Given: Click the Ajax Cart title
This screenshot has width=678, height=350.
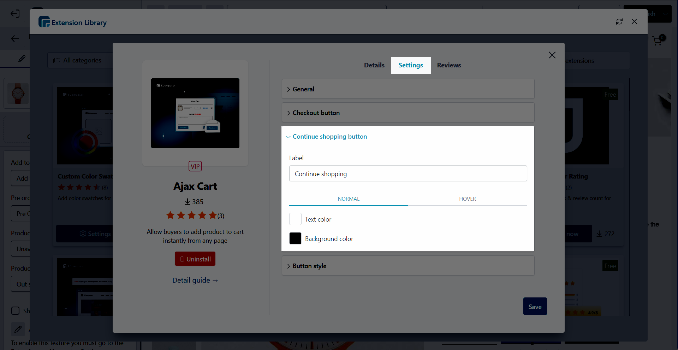Looking at the screenshot, I should (195, 186).
